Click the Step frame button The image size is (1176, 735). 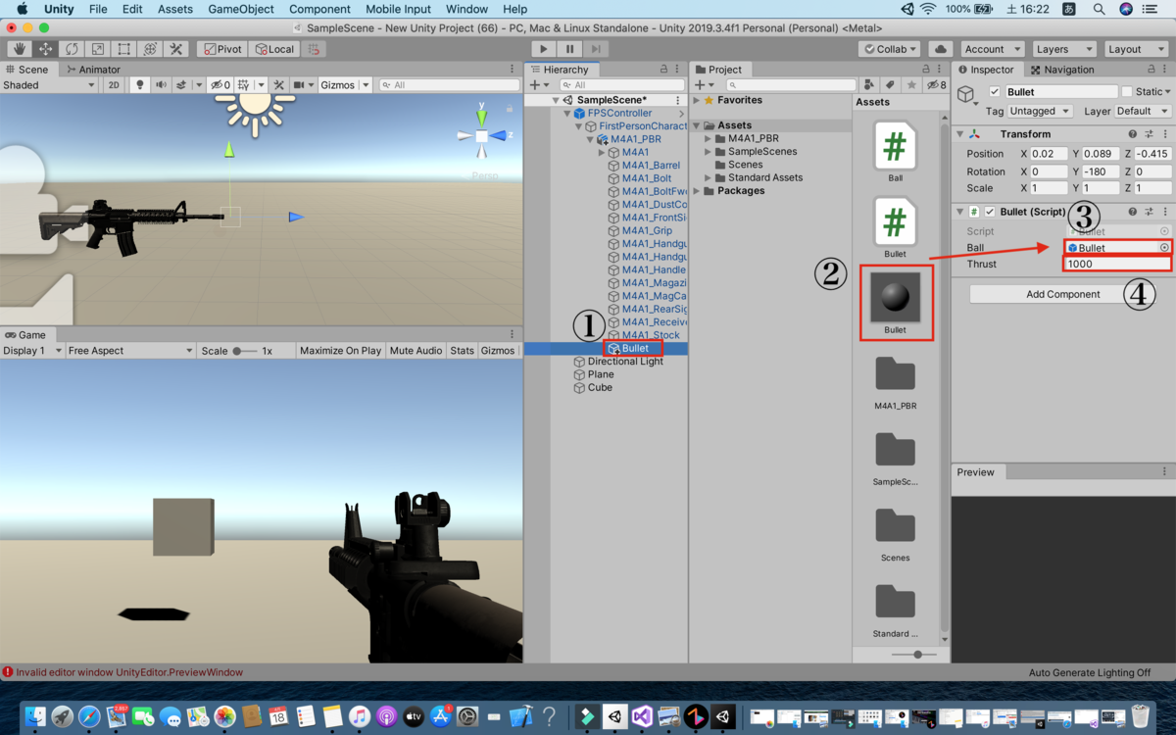coord(596,49)
